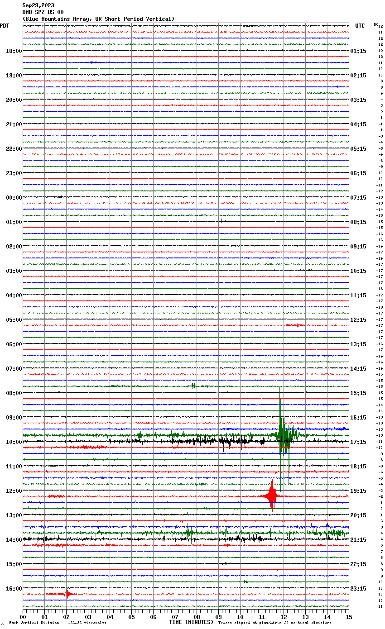Screen dimensions: 385x629
Task: Click the PDT timezone label
Action: (x=5, y=26)
